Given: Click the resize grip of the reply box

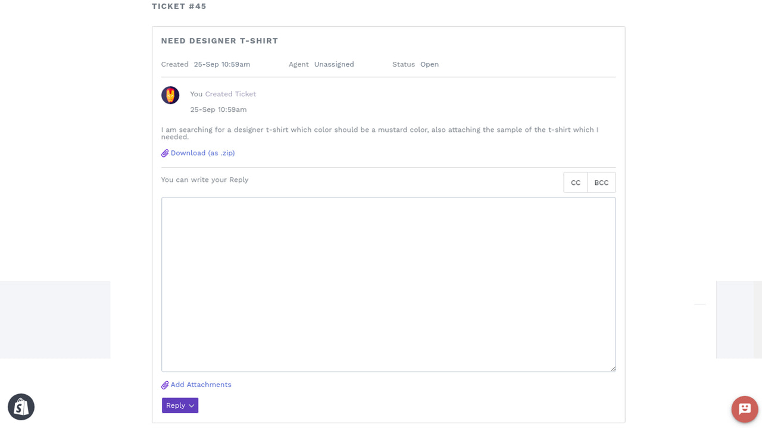Looking at the screenshot, I should coord(613,368).
